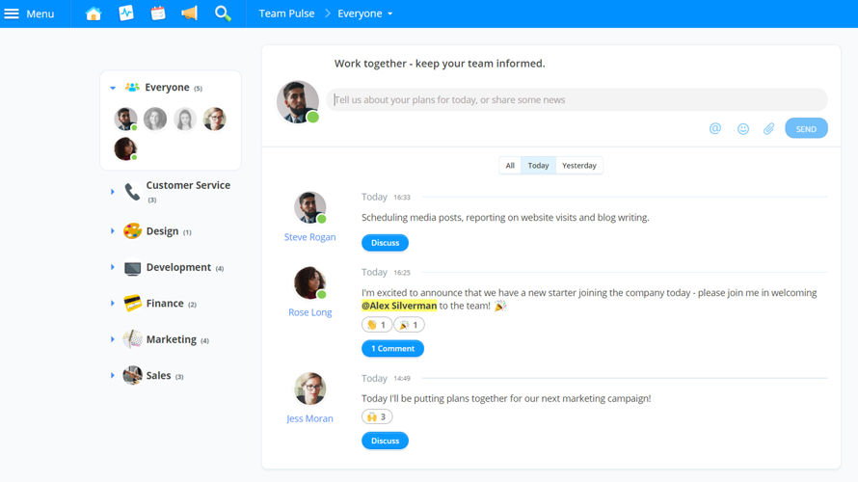
Task: Switch to the Yesterday filter tab
Action: 578,166
